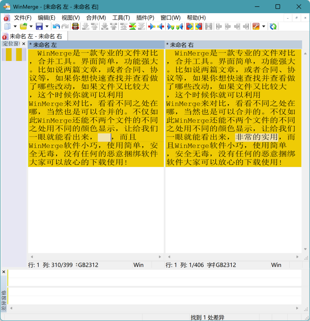Click highlighted text 非常的实用 in right pane
310x321 pixels.
coord(256,137)
